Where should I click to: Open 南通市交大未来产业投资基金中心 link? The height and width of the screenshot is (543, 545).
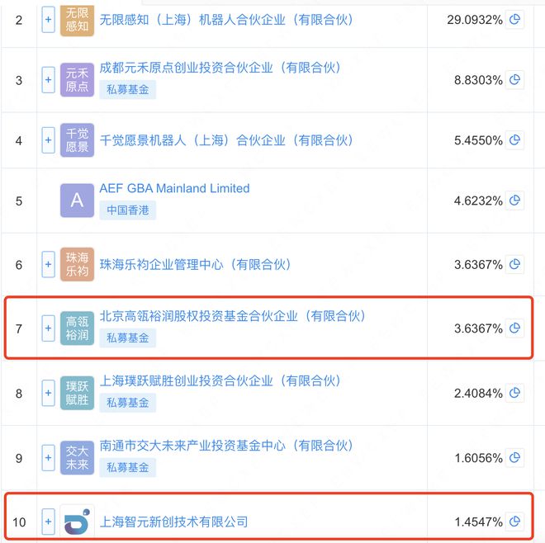226,446
